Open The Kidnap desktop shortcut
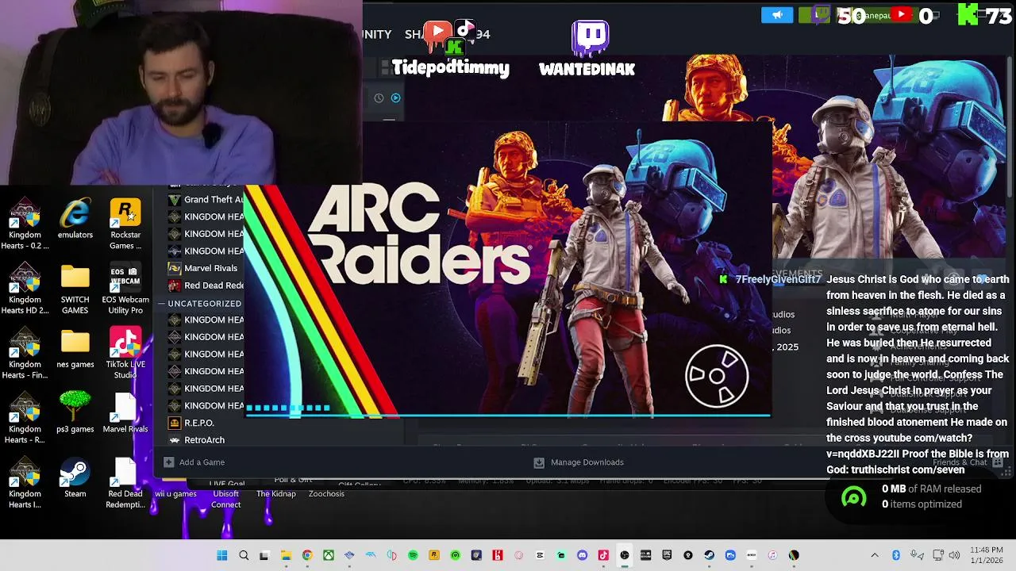 coord(276,493)
